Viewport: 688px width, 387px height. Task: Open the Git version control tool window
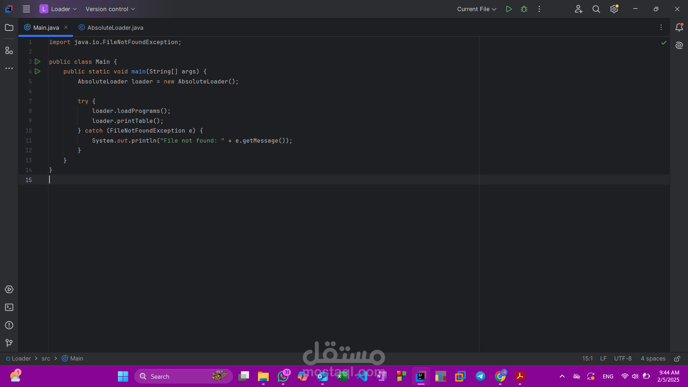9,343
